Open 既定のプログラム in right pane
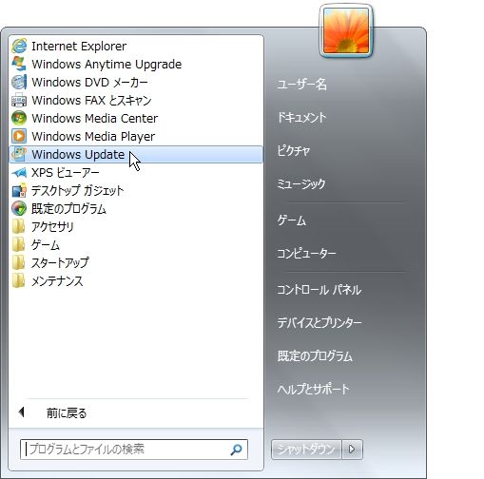Image resolution: width=484 pixels, height=479 pixels. (x=315, y=356)
